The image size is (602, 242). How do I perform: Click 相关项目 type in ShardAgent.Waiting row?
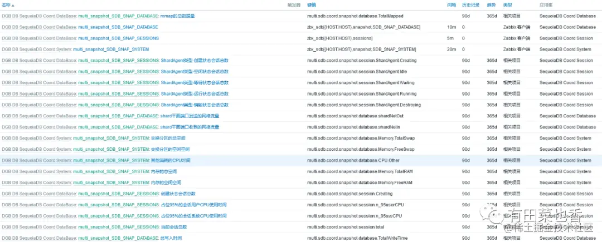pyautogui.click(x=512, y=83)
